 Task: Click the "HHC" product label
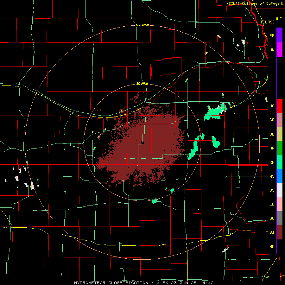[x=278, y=19]
